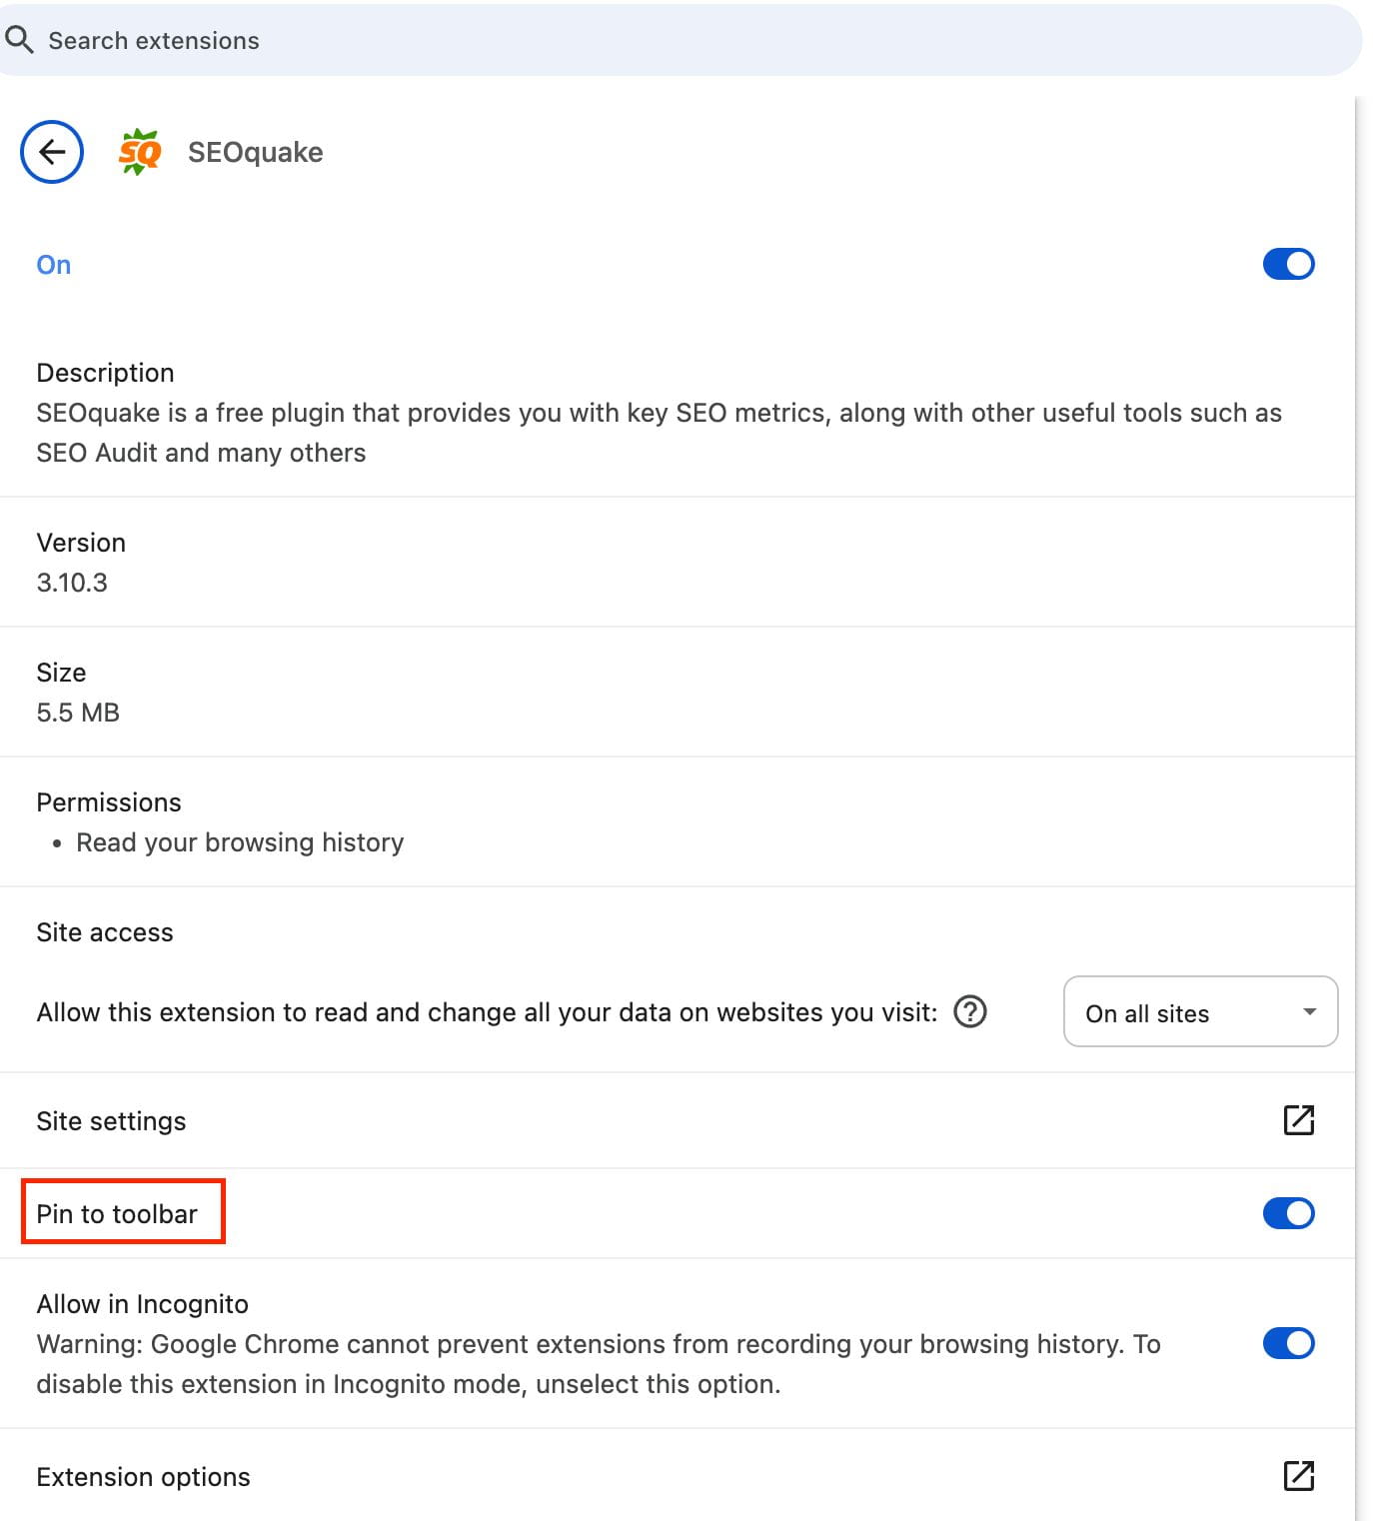Image resolution: width=1373 pixels, height=1521 pixels.
Task: Click the Version heading
Action: [x=81, y=543]
